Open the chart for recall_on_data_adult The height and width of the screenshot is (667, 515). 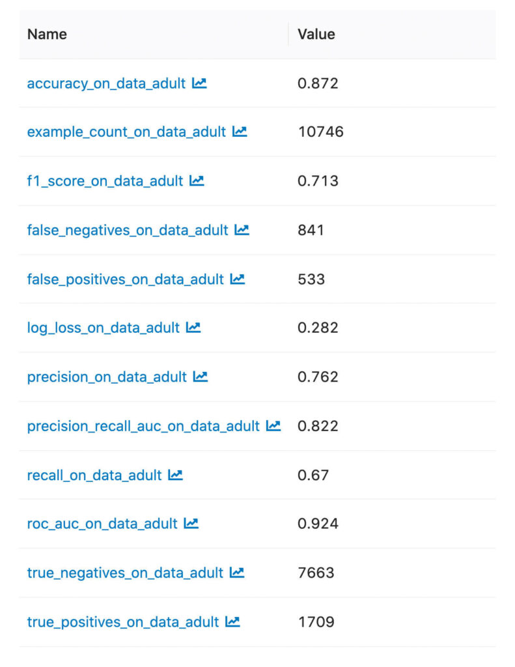point(174,474)
